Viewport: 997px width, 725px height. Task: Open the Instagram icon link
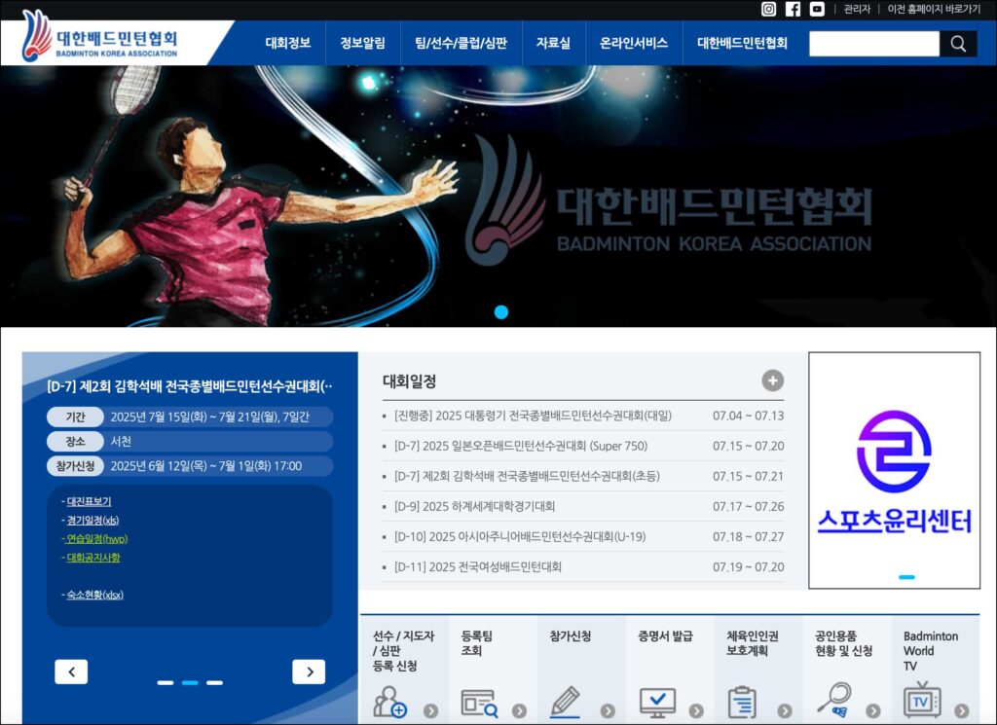coord(769,9)
